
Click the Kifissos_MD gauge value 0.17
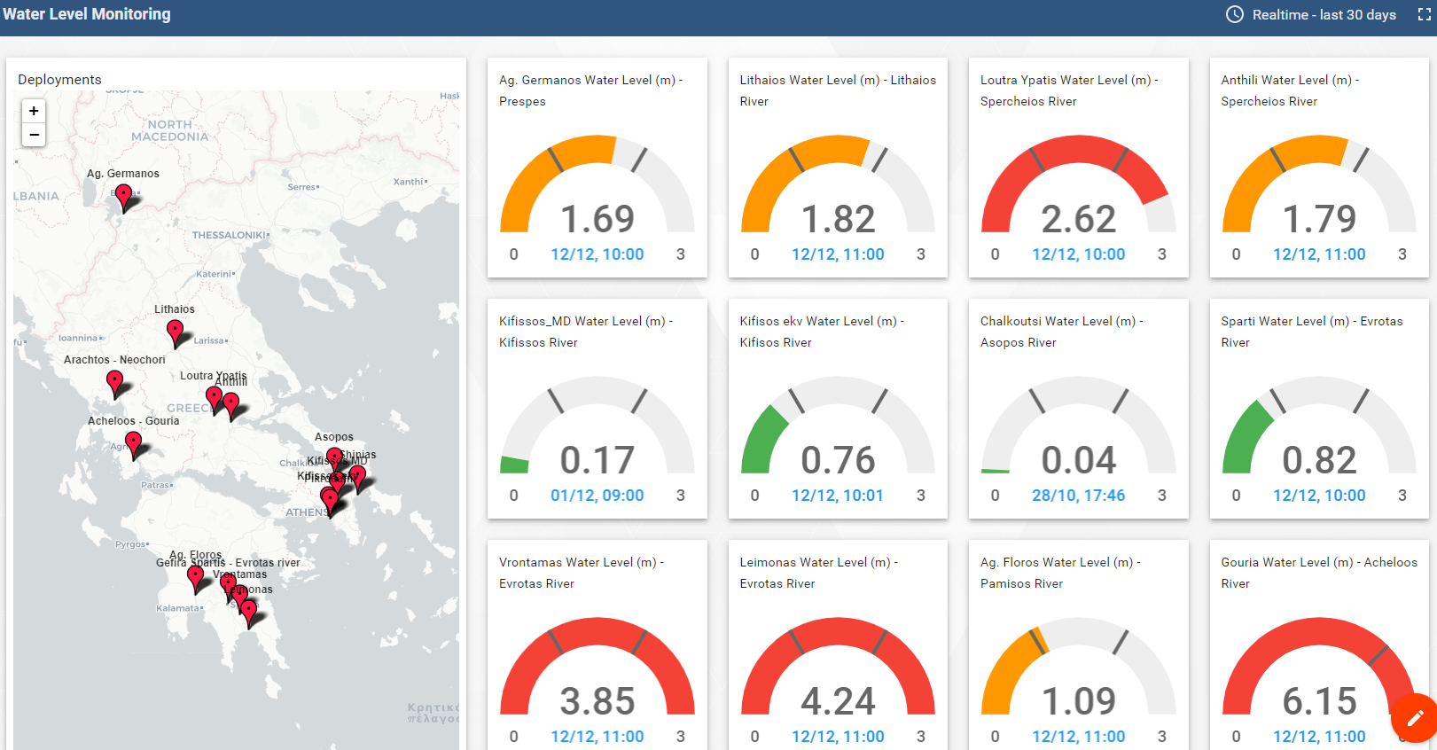(x=597, y=460)
